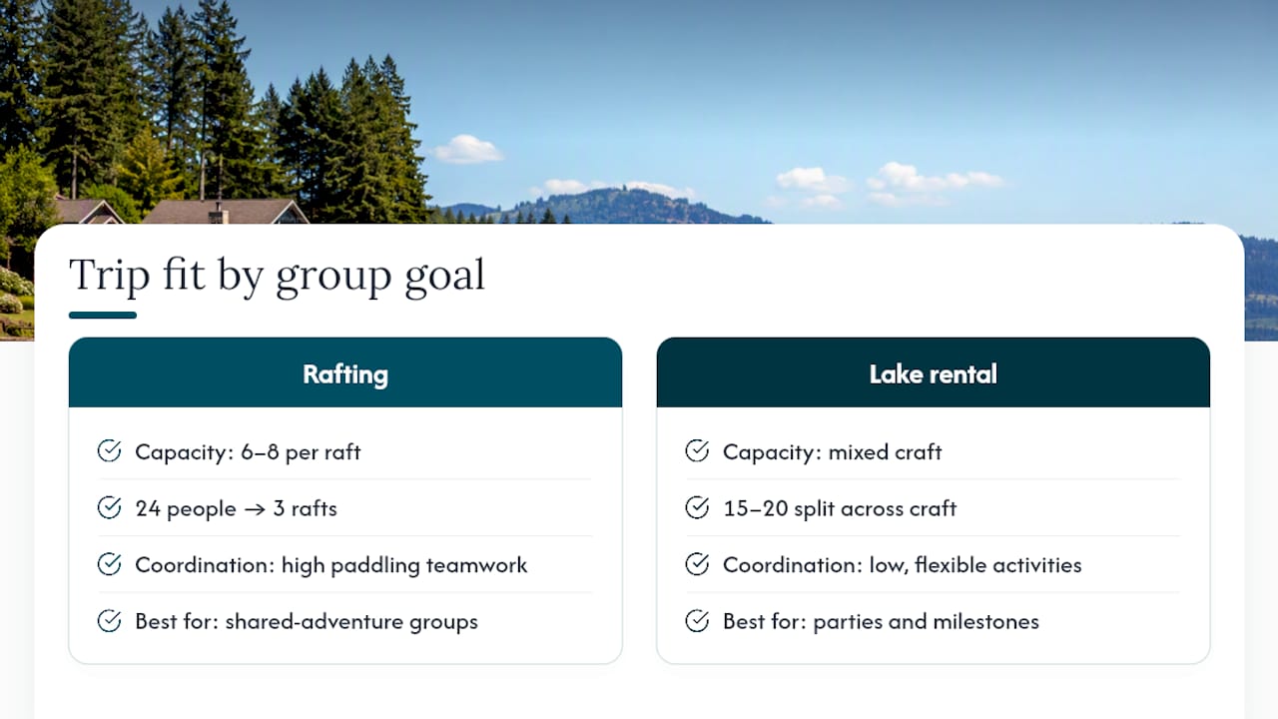
Task: Click the check icon beside parties and milestones
Action: click(697, 621)
